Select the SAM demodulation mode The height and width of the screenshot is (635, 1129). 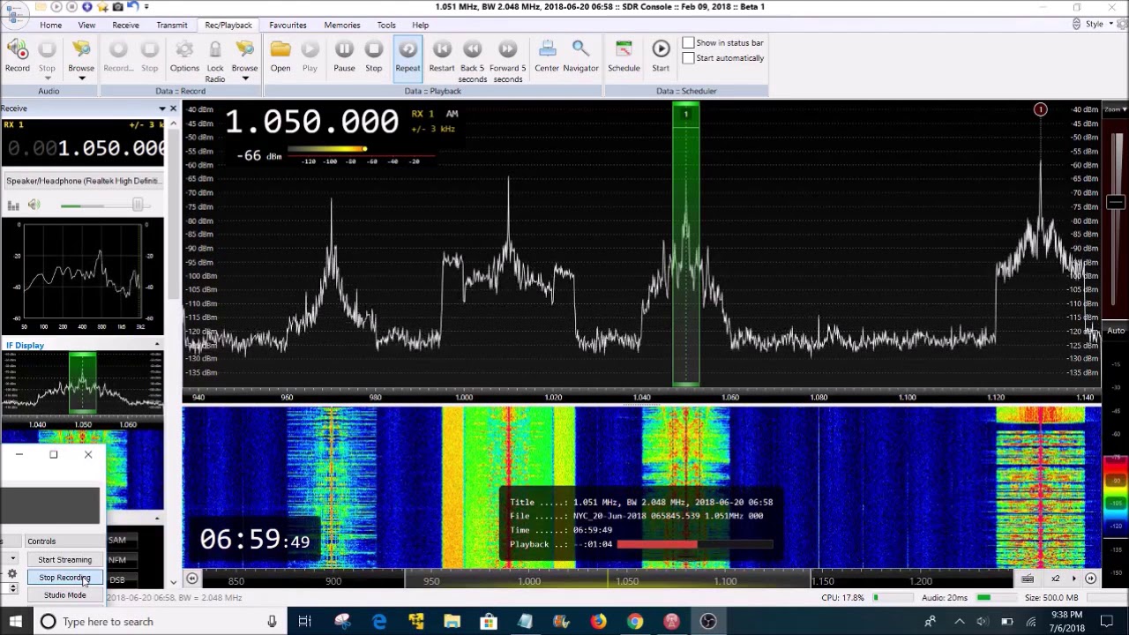[x=117, y=540]
